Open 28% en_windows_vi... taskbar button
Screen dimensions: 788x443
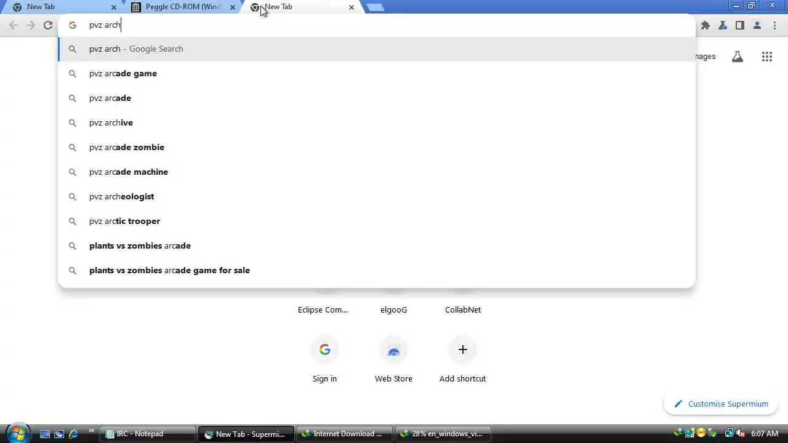[x=443, y=434]
